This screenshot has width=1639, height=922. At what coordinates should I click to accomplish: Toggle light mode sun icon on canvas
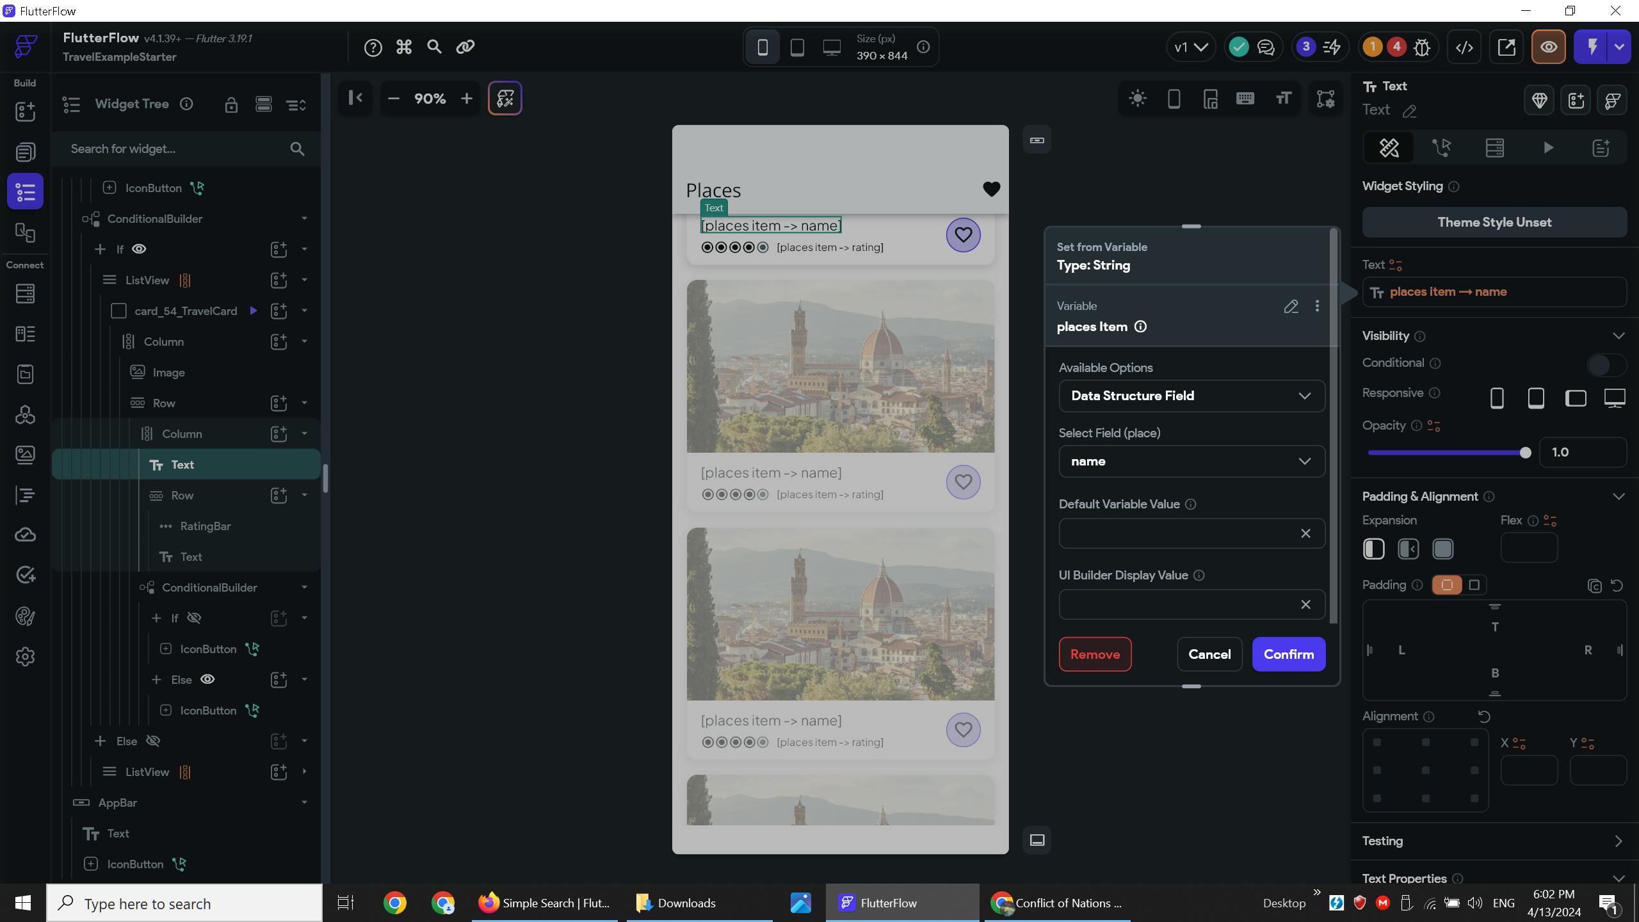(1138, 99)
